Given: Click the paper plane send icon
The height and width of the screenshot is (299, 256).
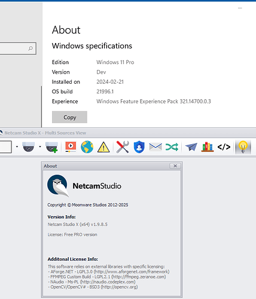Looking at the screenshot, I should pyautogui.click(x=191, y=147).
